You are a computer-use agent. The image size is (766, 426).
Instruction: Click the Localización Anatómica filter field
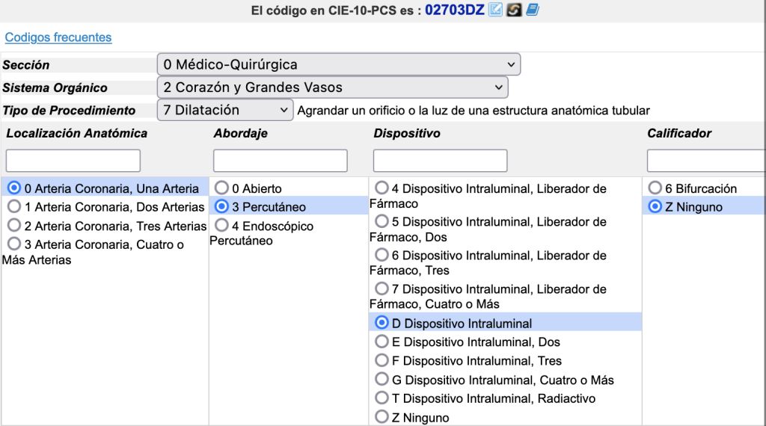pos(73,161)
